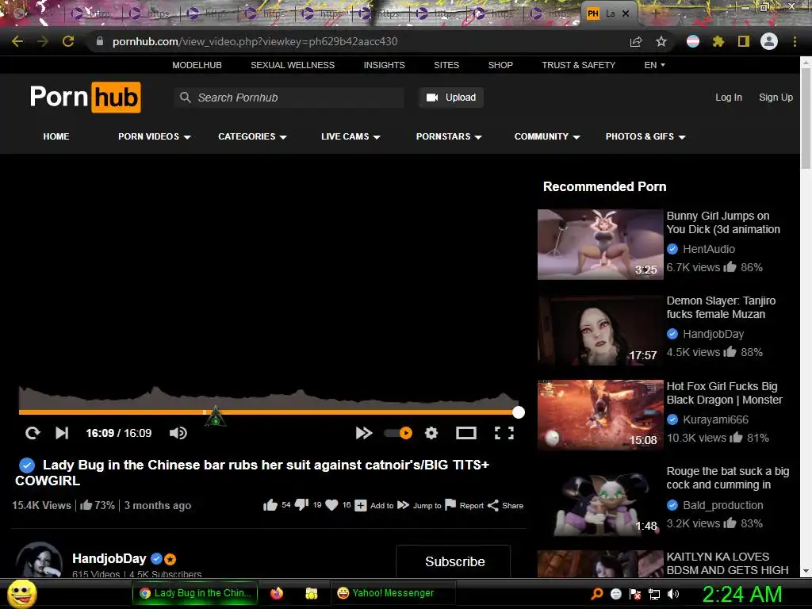Image resolution: width=812 pixels, height=609 pixels.
Task: Click the thumbs down dislike icon
Action: click(301, 505)
